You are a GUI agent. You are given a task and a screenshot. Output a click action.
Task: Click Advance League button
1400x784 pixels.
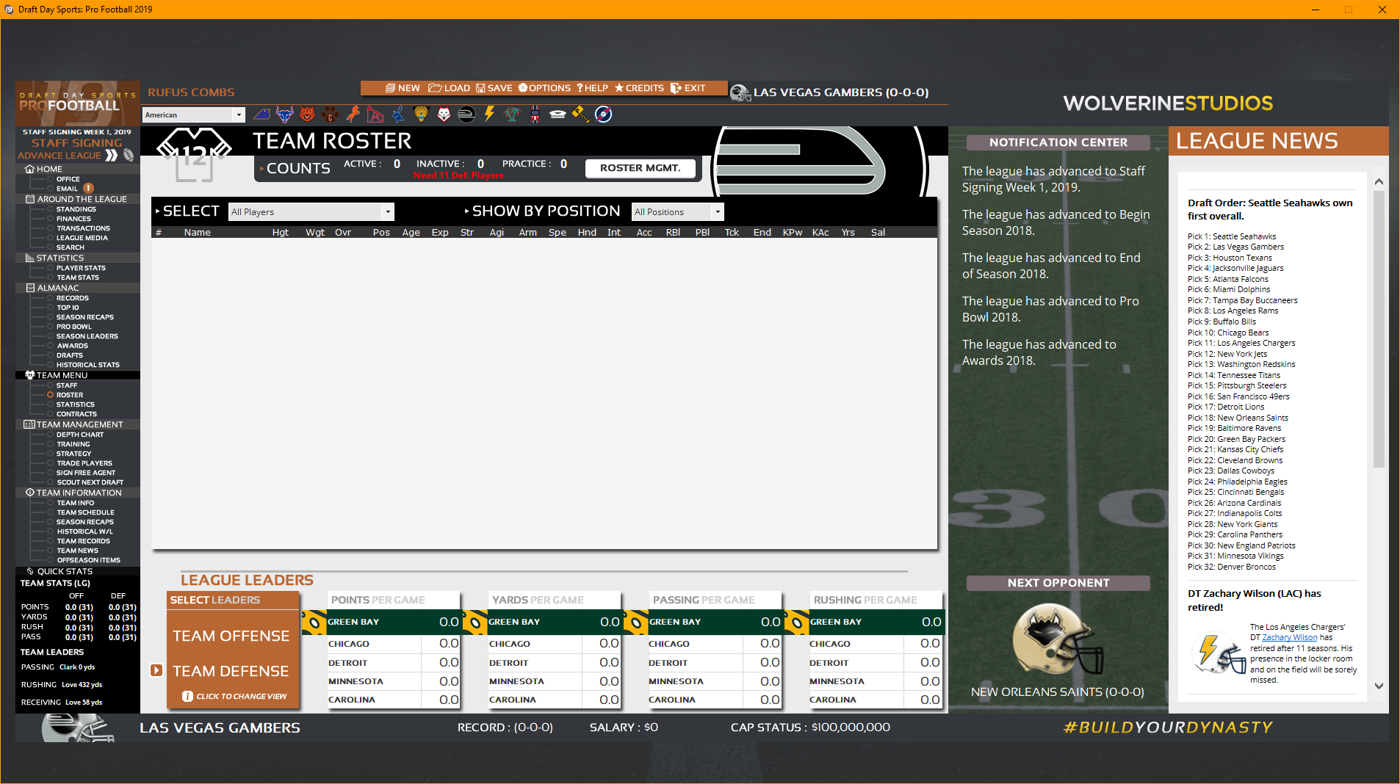67,156
